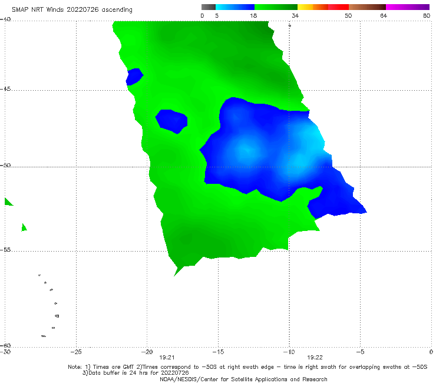
Task: Click the gray 0-5 colorbar segment
Action: (x=209, y=7)
